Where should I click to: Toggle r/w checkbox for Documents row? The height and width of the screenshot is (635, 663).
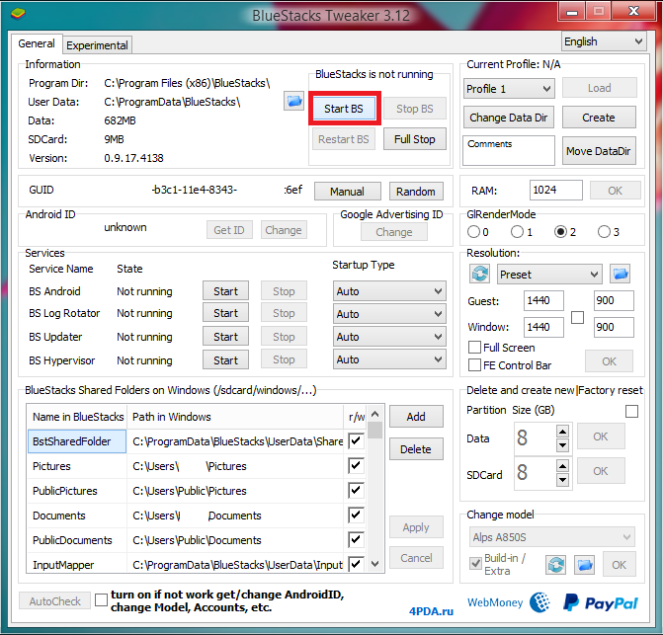pyautogui.click(x=356, y=516)
